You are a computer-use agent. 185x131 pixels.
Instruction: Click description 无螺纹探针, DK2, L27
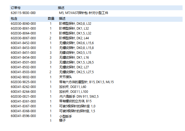click(x=74, y=67)
